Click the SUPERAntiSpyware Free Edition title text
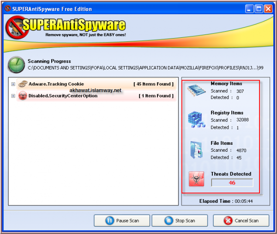The width and height of the screenshot is (277, 234). pyautogui.click(x=52, y=9)
